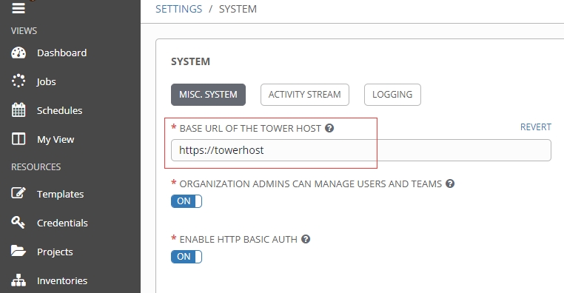
Task: Click the Dashboard gauge icon
Action: pyautogui.click(x=19, y=53)
